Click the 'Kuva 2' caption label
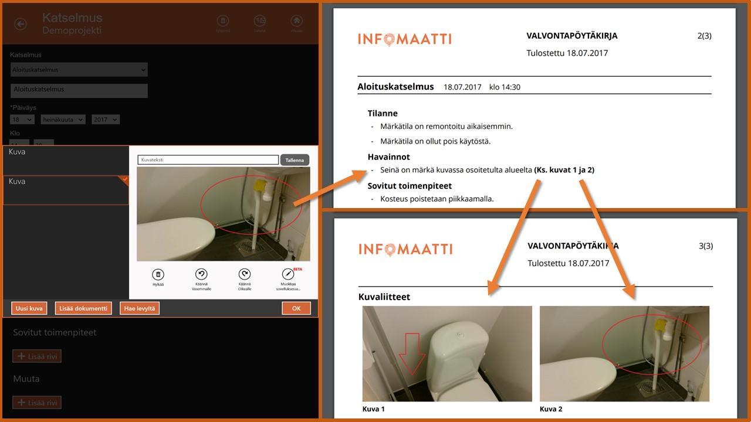The height and width of the screenshot is (422, 751). click(x=551, y=409)
